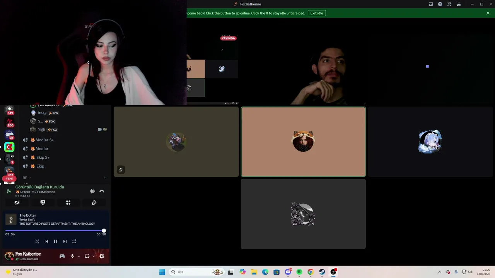Toggle shuffle for The Bolter playback
The image size is (495, 278).
[x=37, y=241]
